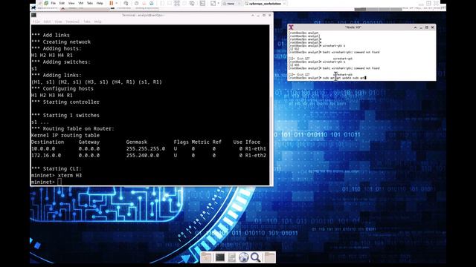Click the Node H3 xterm logo icon
Image resolution: width=476 pixels, height=267 pixels.
coord(291,27)
